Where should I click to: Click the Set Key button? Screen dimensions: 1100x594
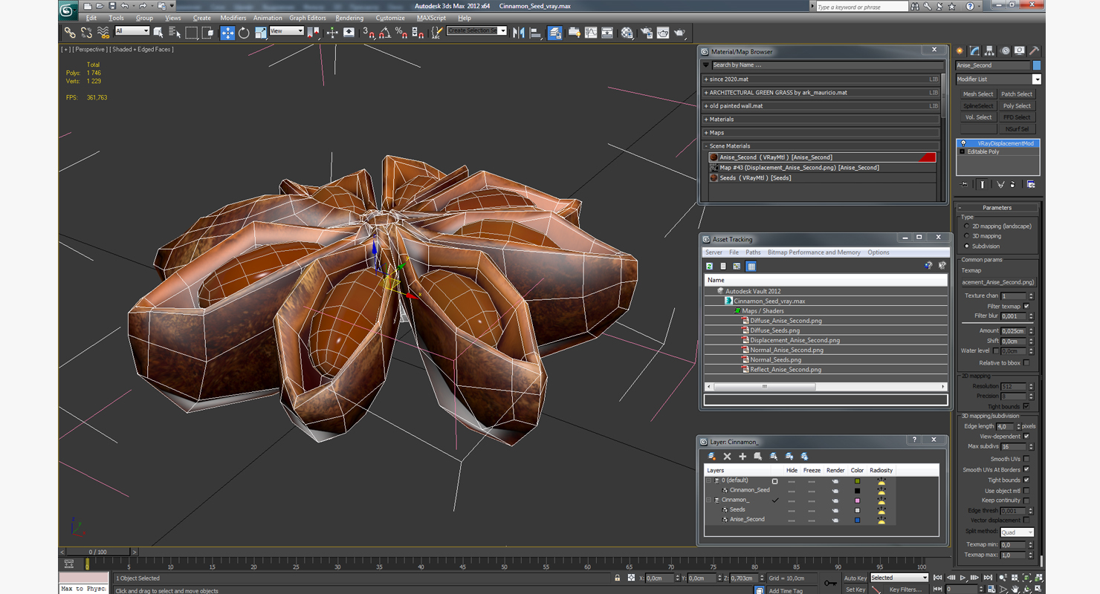tap(855, 590)
